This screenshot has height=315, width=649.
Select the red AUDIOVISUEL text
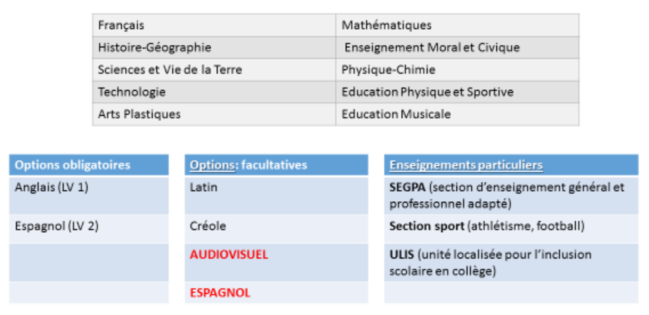click(x=229, y=255)
